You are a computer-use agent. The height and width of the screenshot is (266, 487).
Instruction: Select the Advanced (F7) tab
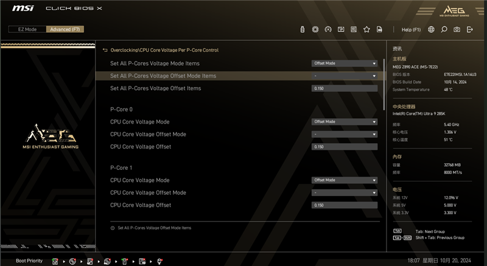65,29
